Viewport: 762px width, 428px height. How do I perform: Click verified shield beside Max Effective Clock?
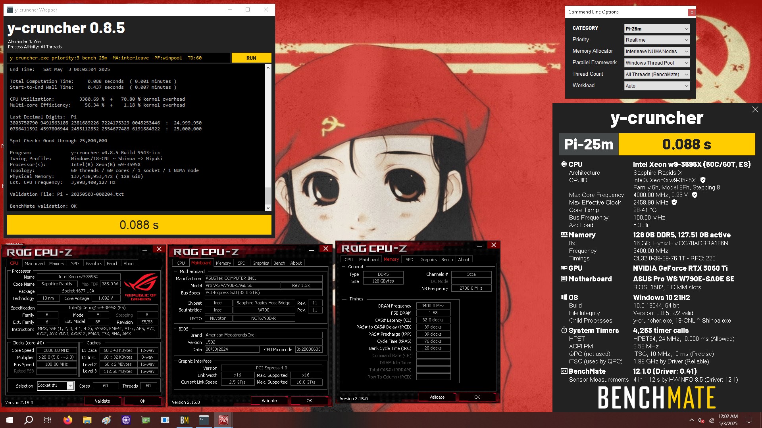point(674,202)
